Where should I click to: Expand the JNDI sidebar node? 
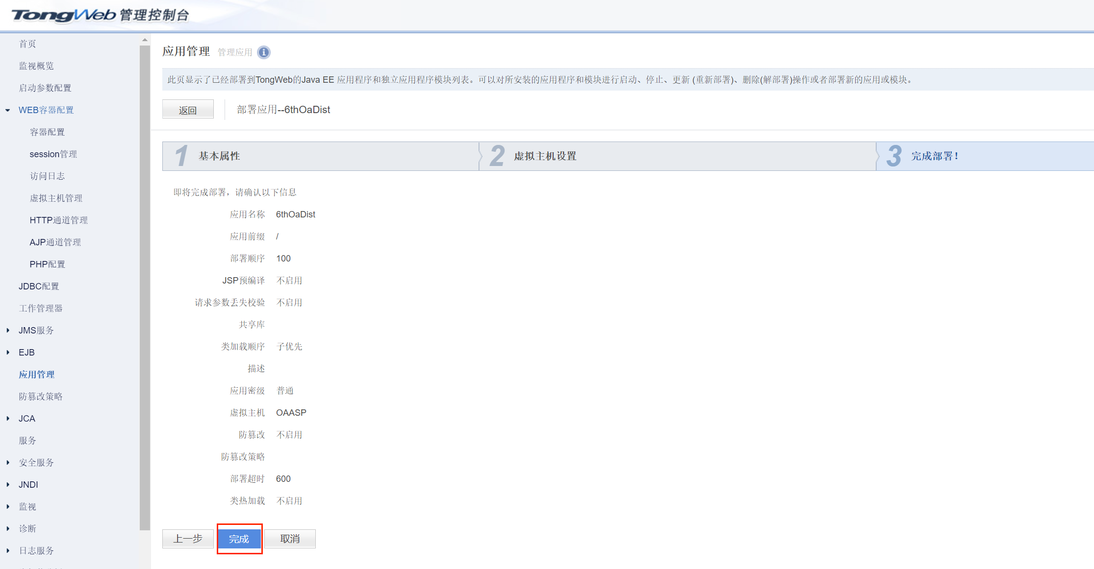point(8,485)
